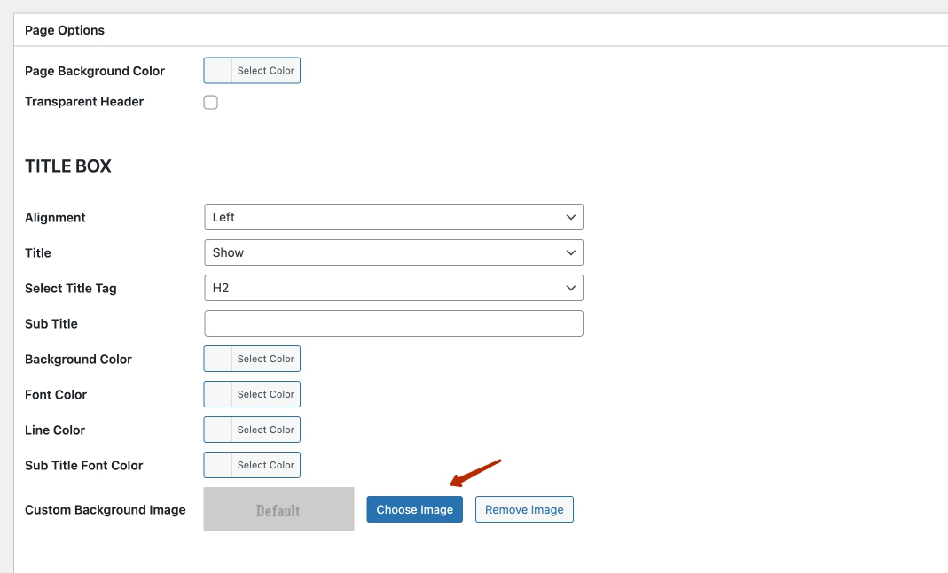The width and height of the screenshot is (948, 573).
Task: Focus the Sub Title text field
Action: click(393, 323)
